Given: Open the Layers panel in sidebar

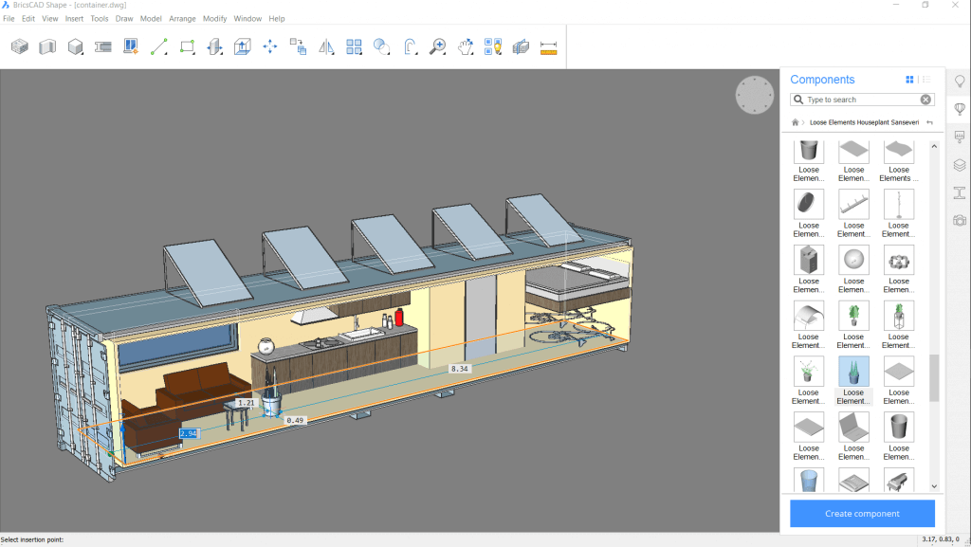Looking at the screenshot, I should point(960,165).
